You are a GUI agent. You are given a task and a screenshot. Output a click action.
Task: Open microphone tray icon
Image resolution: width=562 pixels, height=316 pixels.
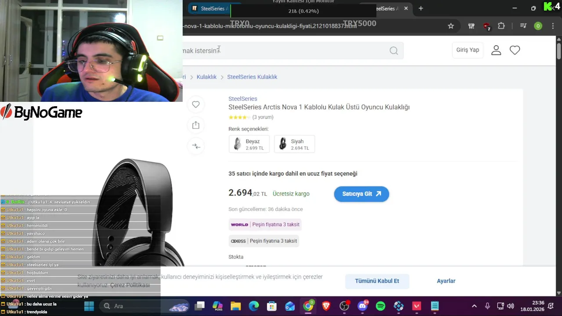pyautogui.click(x=487, y=306)
